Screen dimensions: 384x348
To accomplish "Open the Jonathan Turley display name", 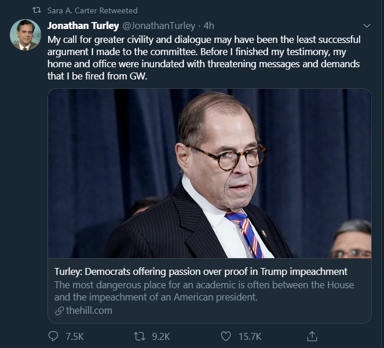I will point(83,27).
